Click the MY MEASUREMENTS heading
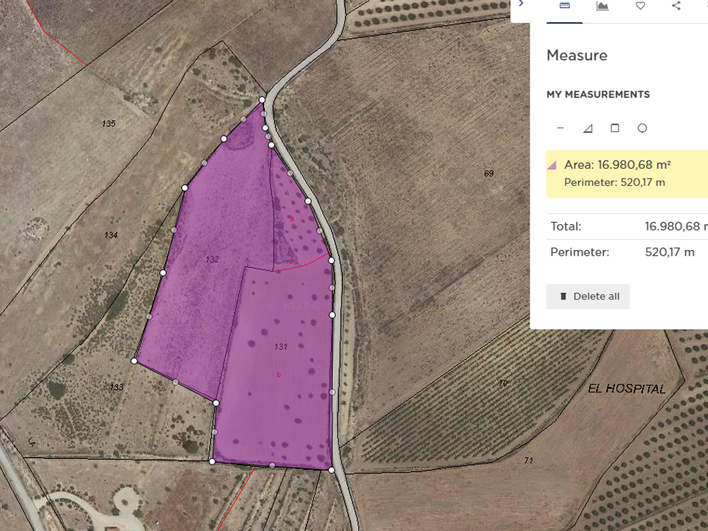Screen dimensions: 708x531 [x=598, y=94]
